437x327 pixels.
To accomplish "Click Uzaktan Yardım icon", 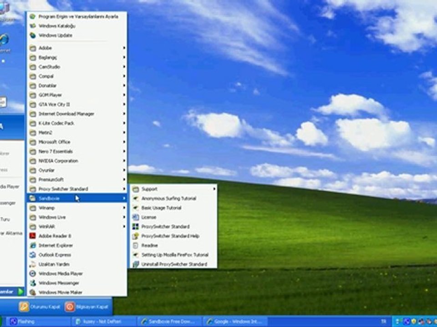I will click(x=33, y=264).
